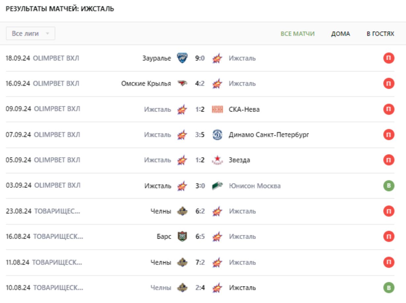Image resolution: width=406 pixels, height=303 pixels.
Task: Click the Омские Крылья team logo
Action: click(182, 84)
